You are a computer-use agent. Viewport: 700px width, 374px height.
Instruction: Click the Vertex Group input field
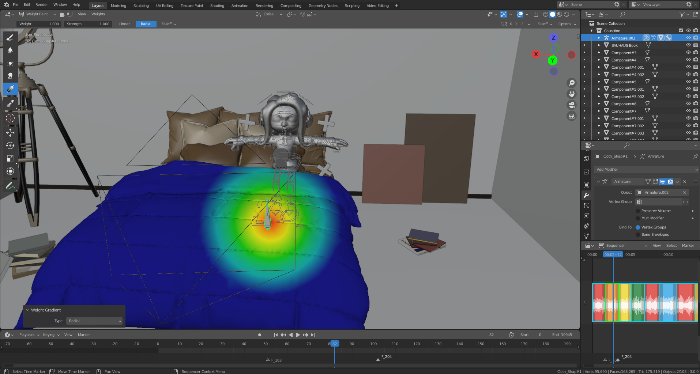[x=659, y=202]
